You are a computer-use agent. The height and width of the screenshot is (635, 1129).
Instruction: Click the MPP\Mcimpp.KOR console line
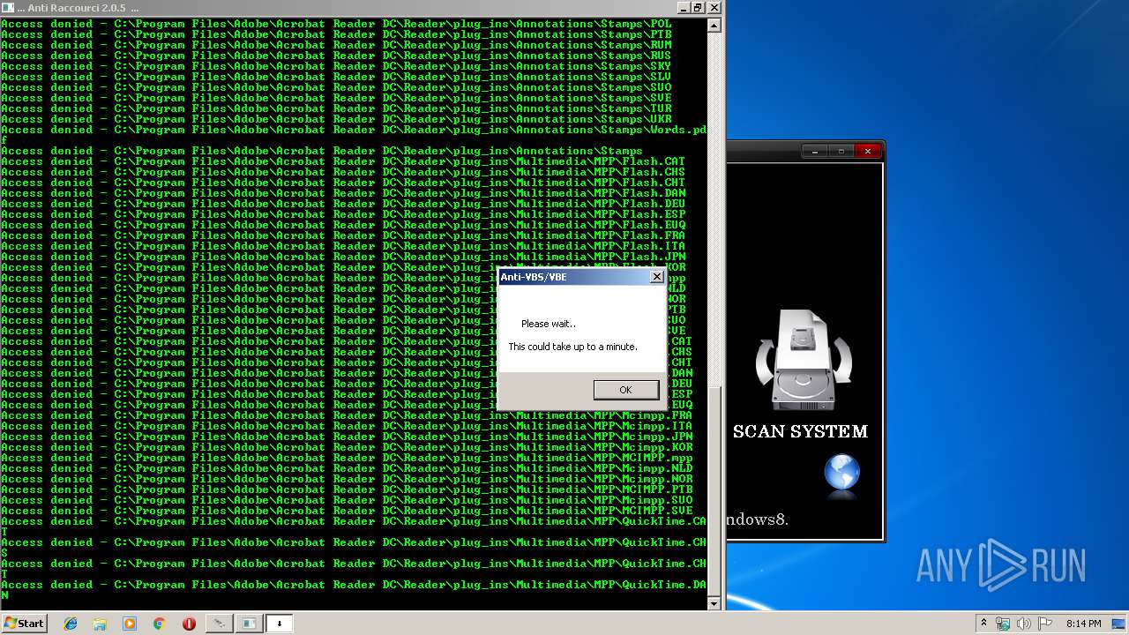(x=347, y=447)
